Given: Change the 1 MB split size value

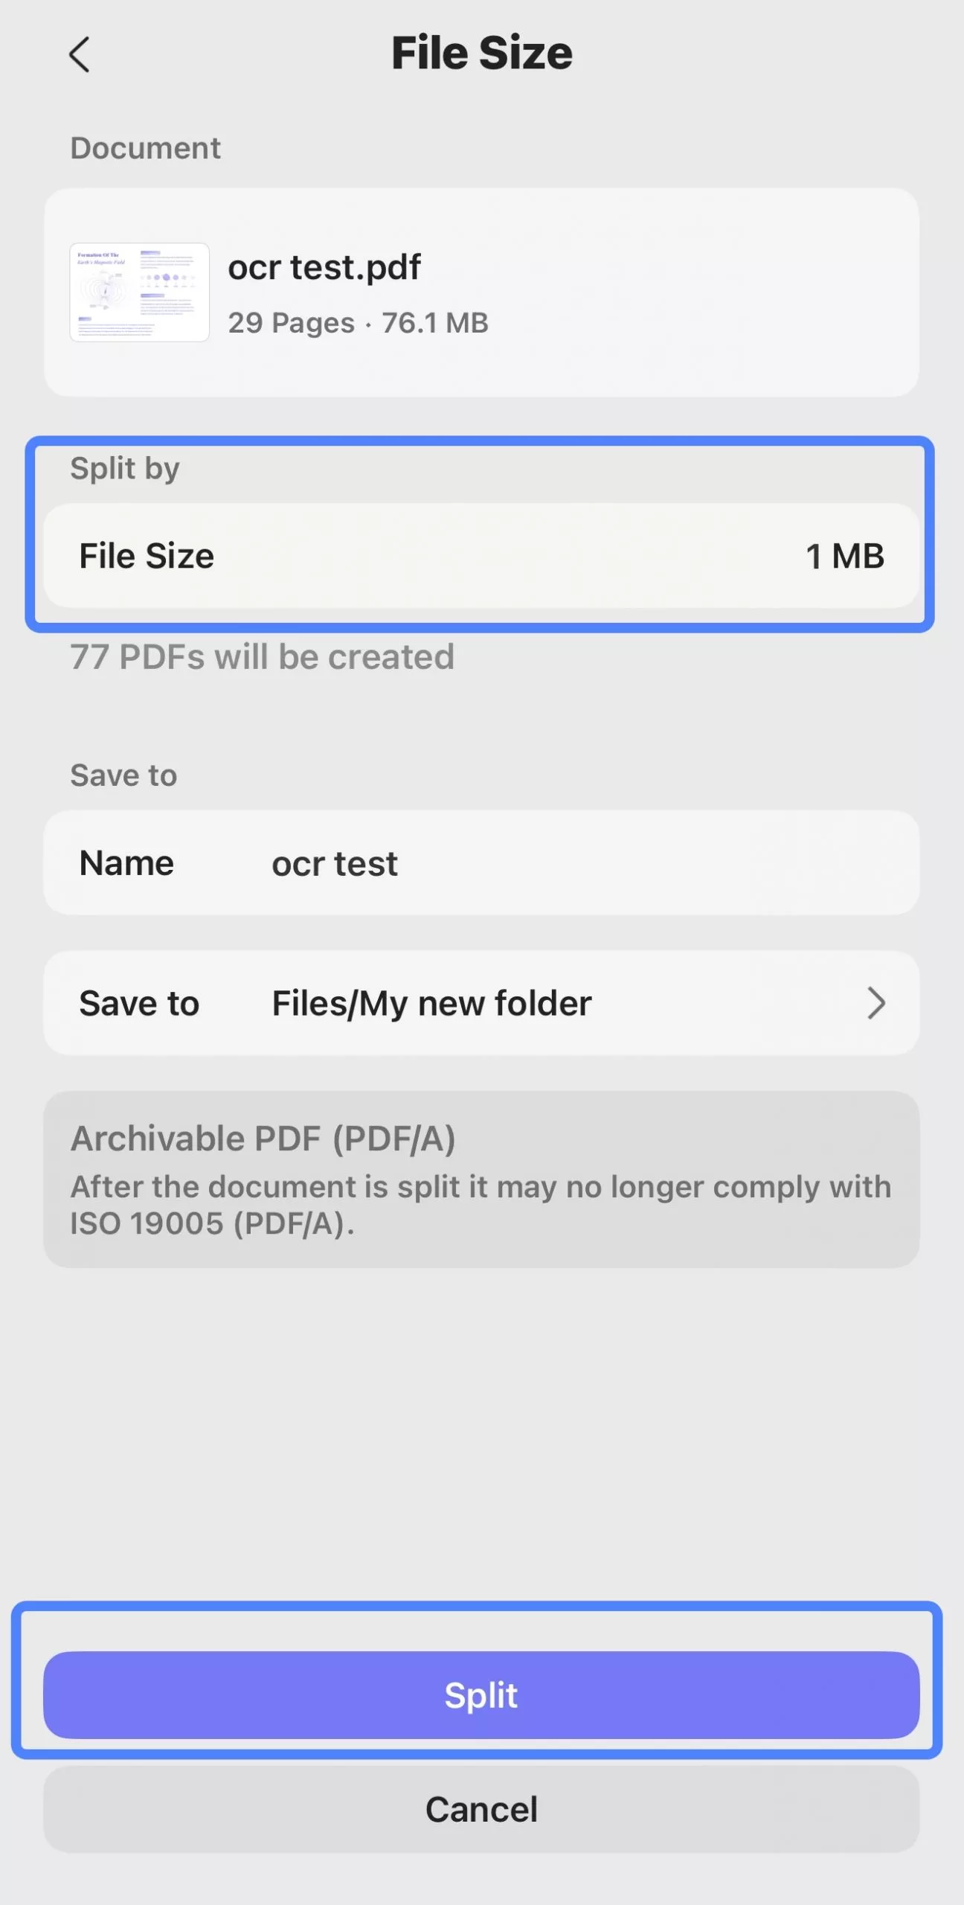Looking at the screenshot, I should pos(843,556).
